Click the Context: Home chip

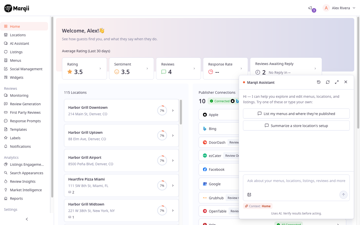point(257,206)
